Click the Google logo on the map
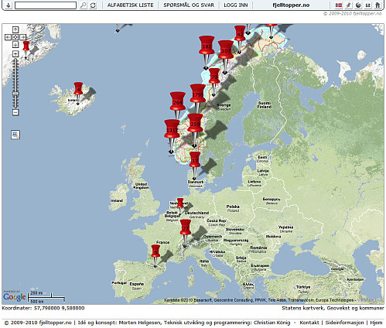The image size is (386, 328). tap(15, 296)
